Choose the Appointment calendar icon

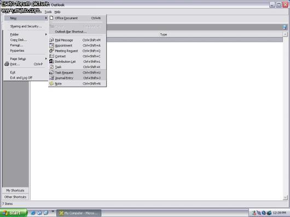[x=51, y=45]
